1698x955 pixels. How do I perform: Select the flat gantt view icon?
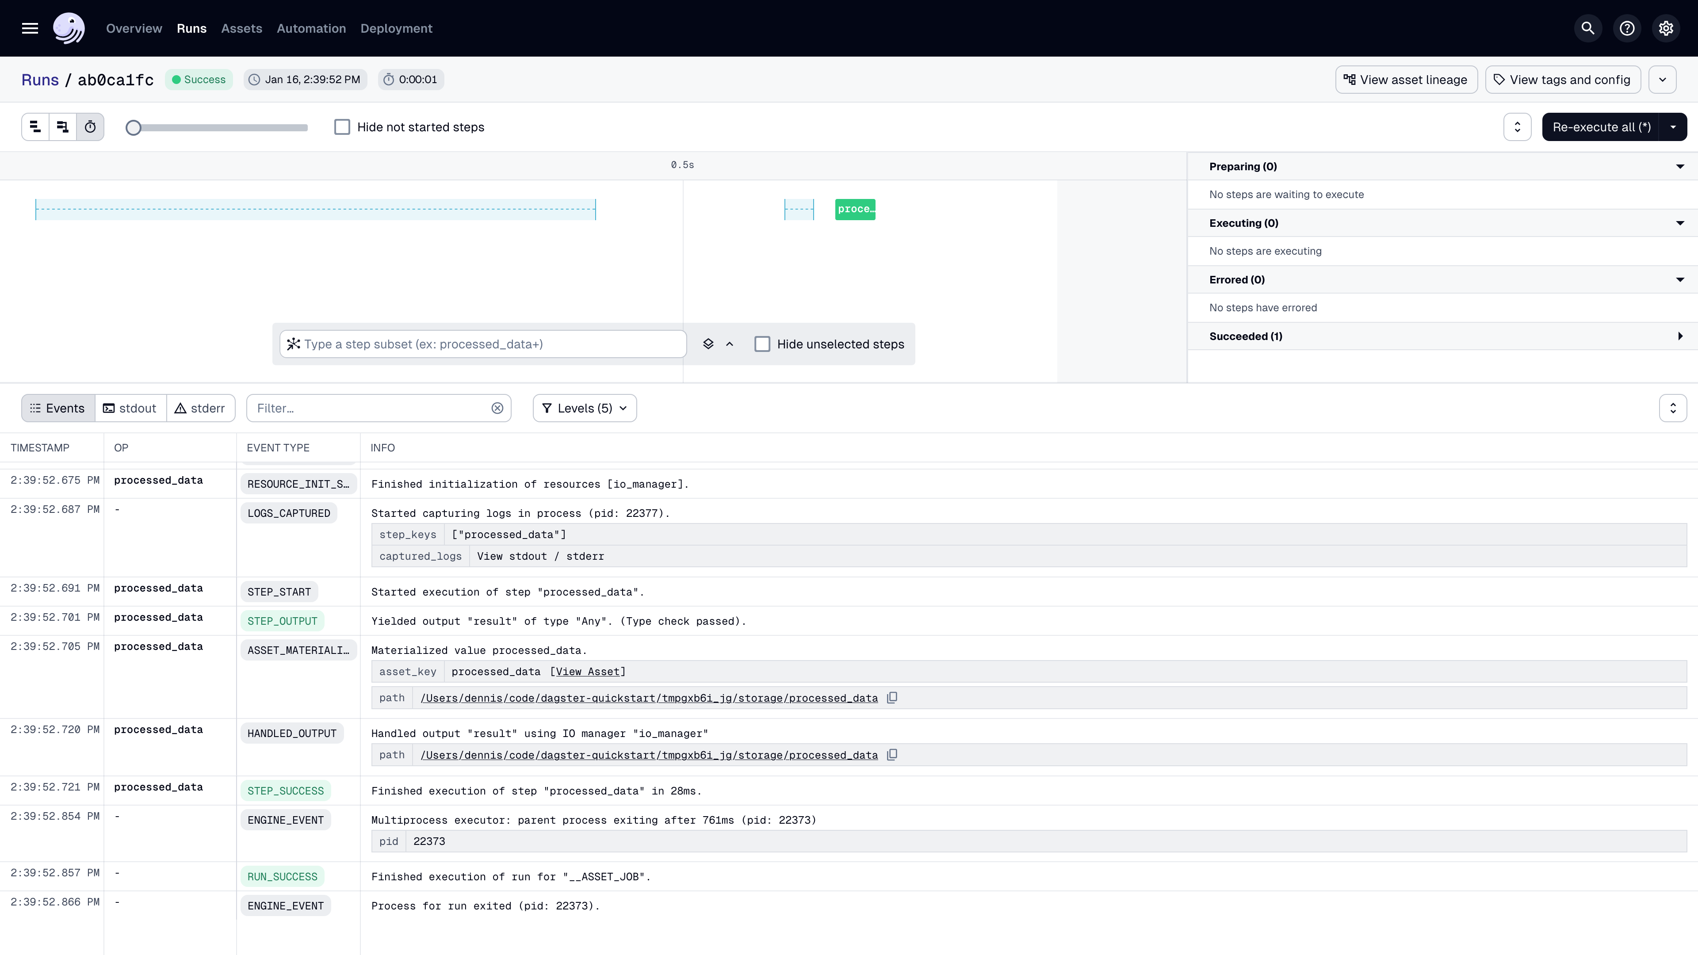pyautogui.click(x=35, y=127)
